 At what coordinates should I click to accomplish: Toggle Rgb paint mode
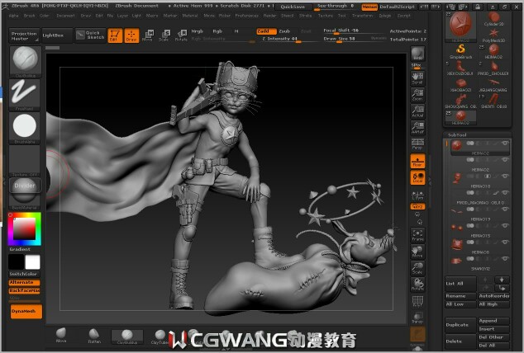click(217, 31)
